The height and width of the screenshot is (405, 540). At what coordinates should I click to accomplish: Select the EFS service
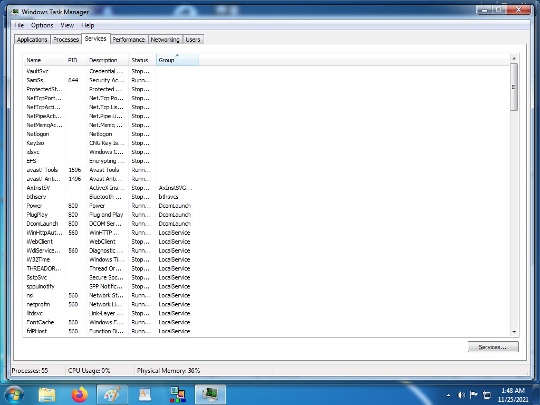click(31, 161)
